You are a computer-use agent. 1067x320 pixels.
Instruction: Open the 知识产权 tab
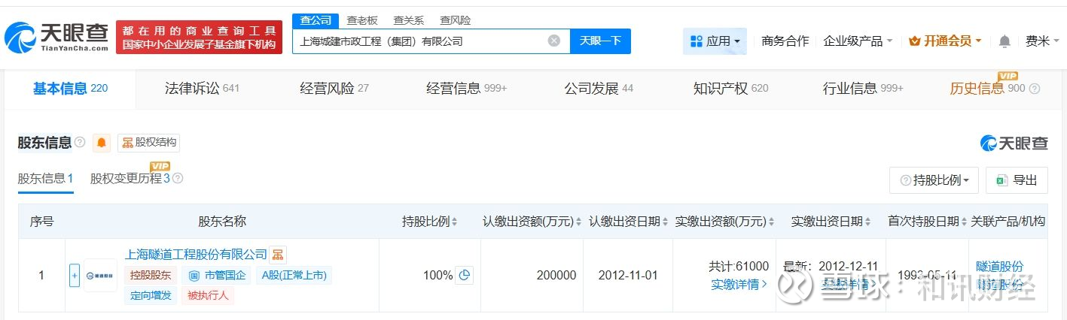[730, 89]
